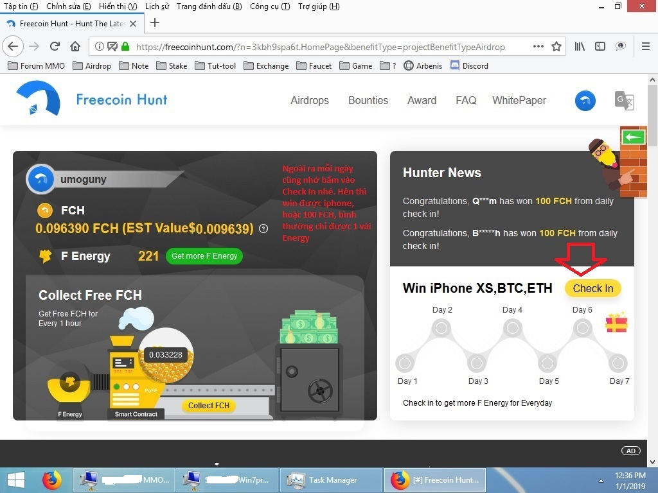The width and height of the screenshot is (658, 493).
Task: Click the green arrow sign on brick wall
Action: pos(633,137)
